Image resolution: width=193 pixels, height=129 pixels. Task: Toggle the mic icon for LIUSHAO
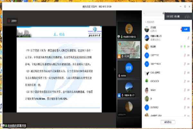pos(185,107)
